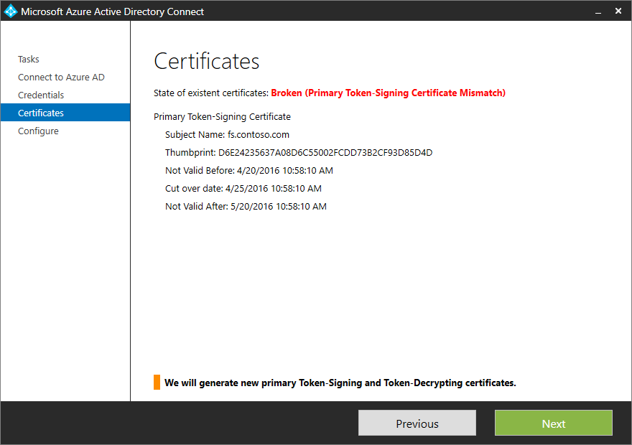
Task: Click the Previous button
Action: (417, 423)
